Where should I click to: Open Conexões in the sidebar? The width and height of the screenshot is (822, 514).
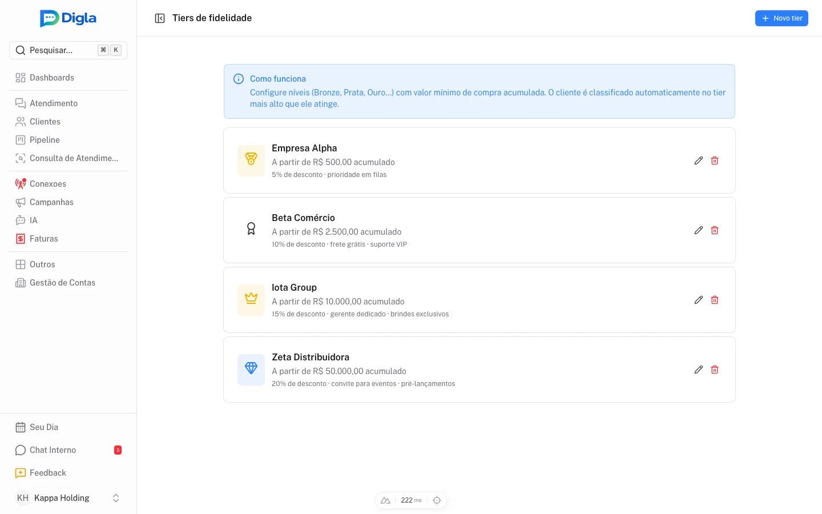(68, 184)
